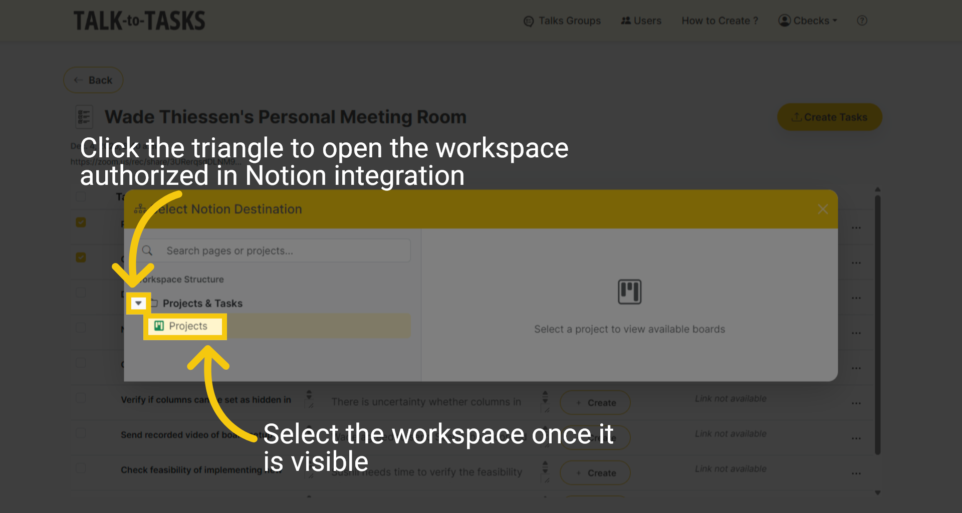The height and width of the screenshot is (513, 962).
Task: Click the page scrollbar down arrow
Action: coord(878,493)
